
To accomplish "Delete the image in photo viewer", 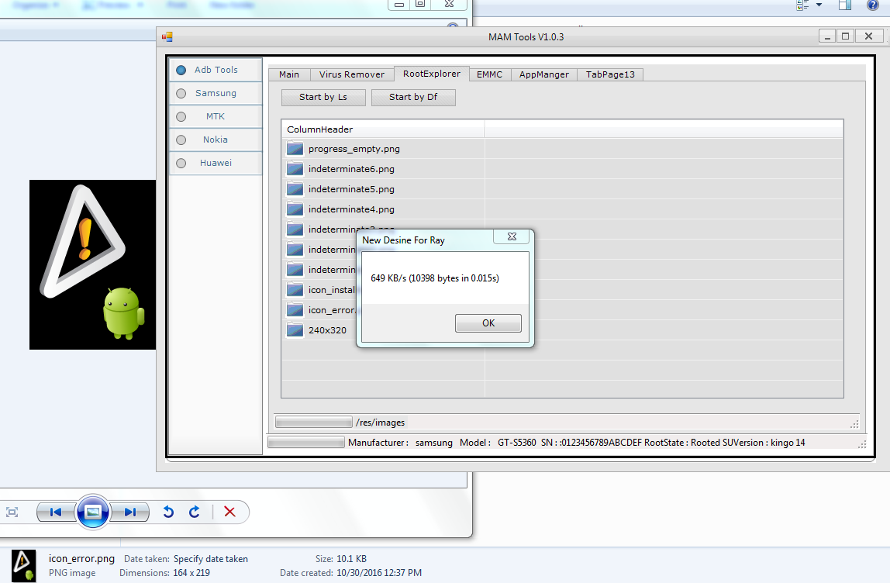I will coord(230,512).
